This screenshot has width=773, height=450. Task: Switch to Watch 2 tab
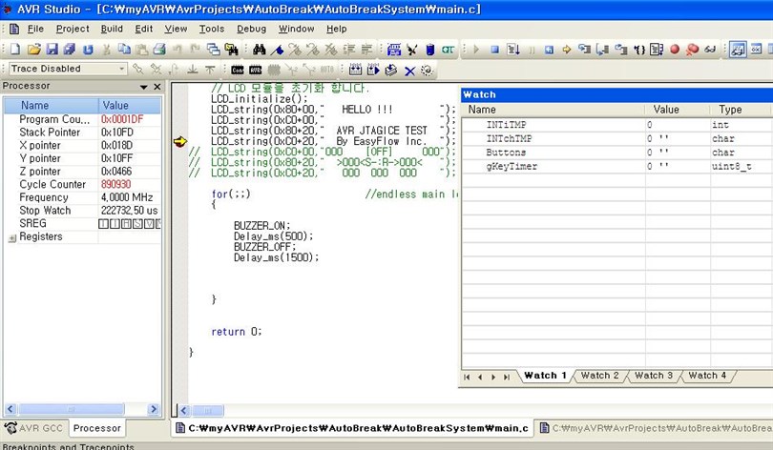(599, 376)
